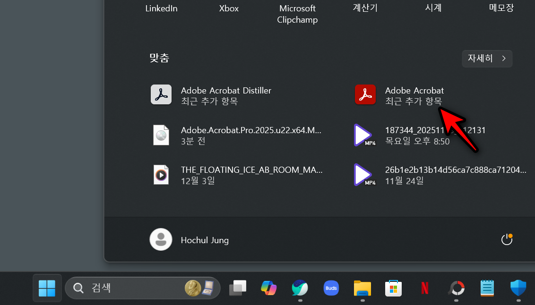This screenshot has height=305, width=535.
Task: Click the 26b1e2b13b14d56ca7c888ca71204 file name
Action: click(x=456, y=169)
